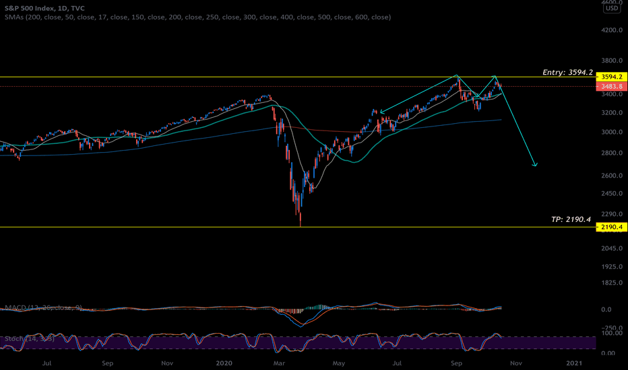Select the yellow 2190.4 price tag

(612, 227)
